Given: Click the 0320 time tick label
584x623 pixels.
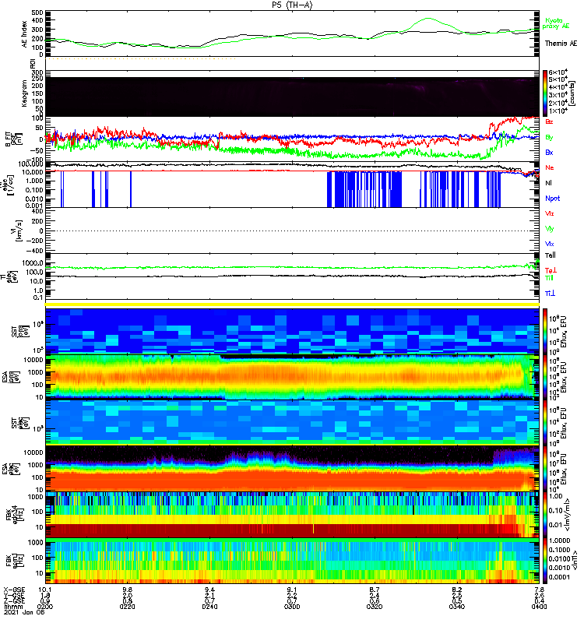Looking at the screenshot, I should pos(375,607).
